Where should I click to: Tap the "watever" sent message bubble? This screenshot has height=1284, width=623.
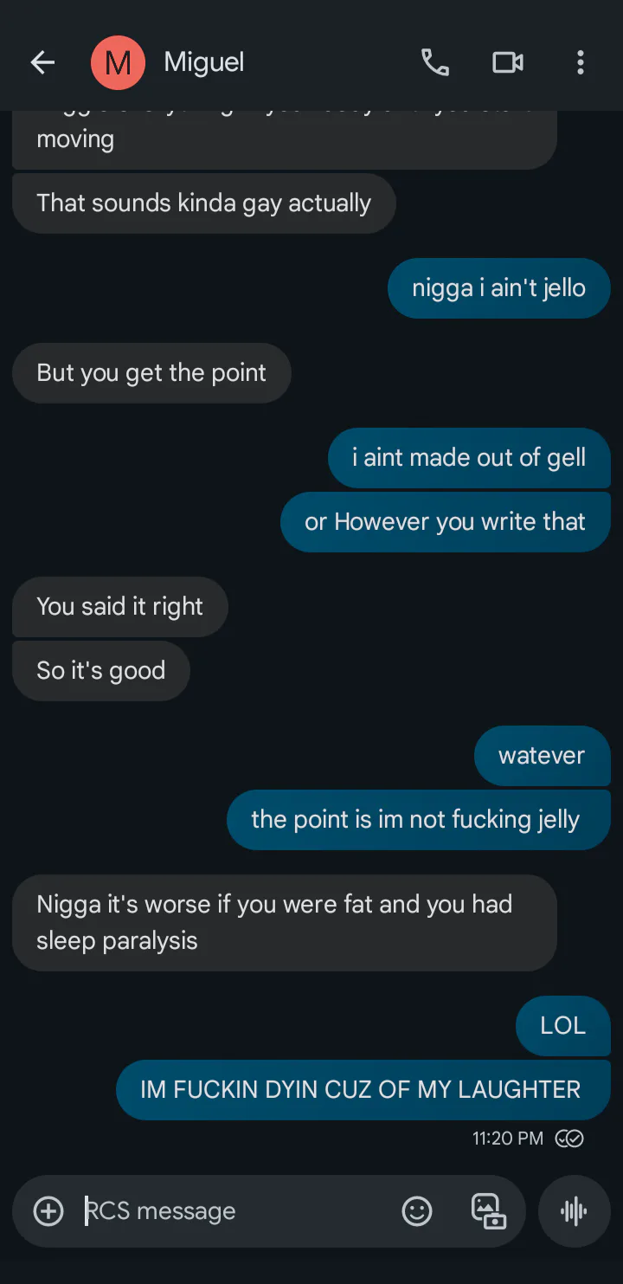542,756
